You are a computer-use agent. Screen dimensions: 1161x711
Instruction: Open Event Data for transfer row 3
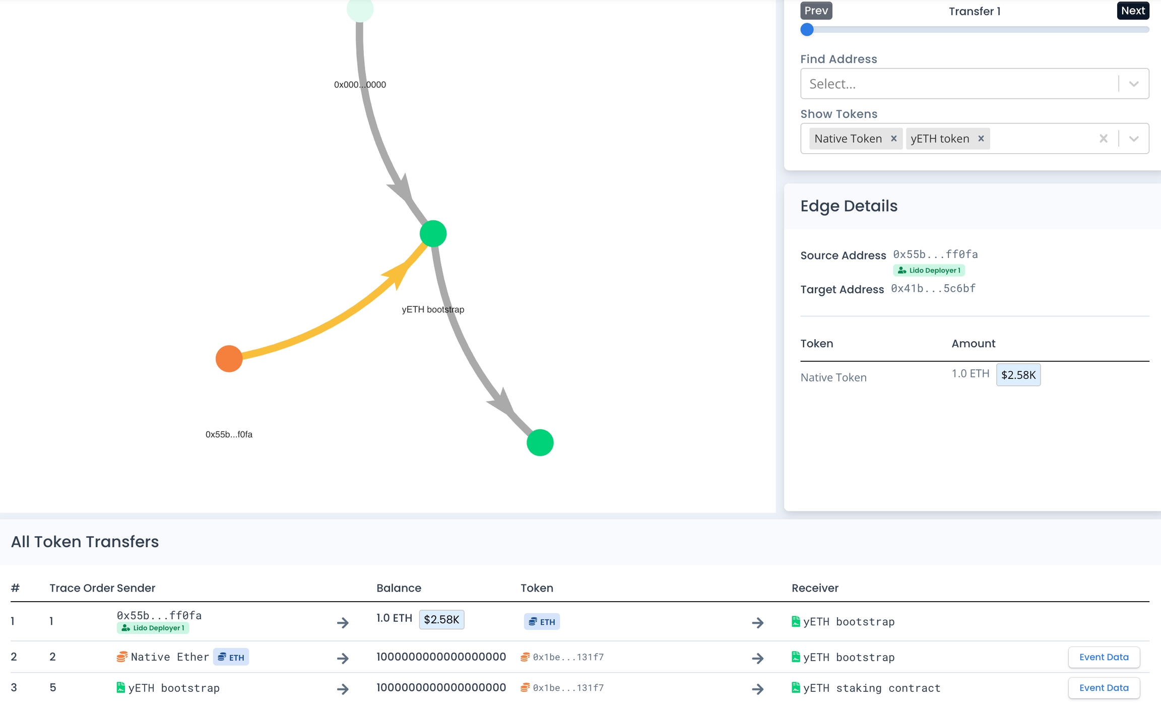coord(1104,688)
